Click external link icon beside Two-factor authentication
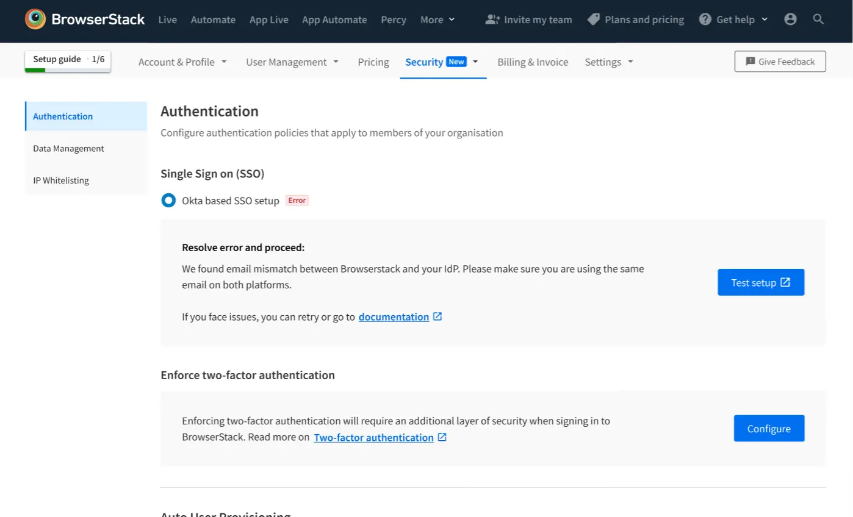The image size is (853, 517). (x=442, y=438)
